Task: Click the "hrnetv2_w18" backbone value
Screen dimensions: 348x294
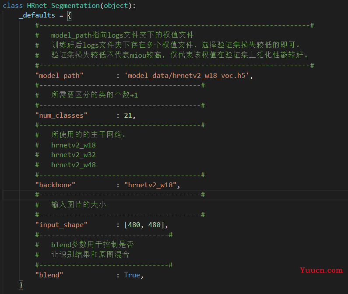Action: tap(150, 185)
